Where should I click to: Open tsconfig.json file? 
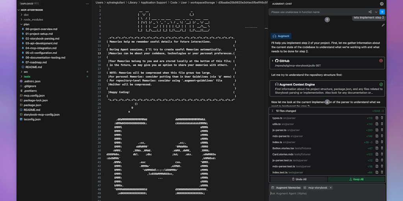point(32,119)
